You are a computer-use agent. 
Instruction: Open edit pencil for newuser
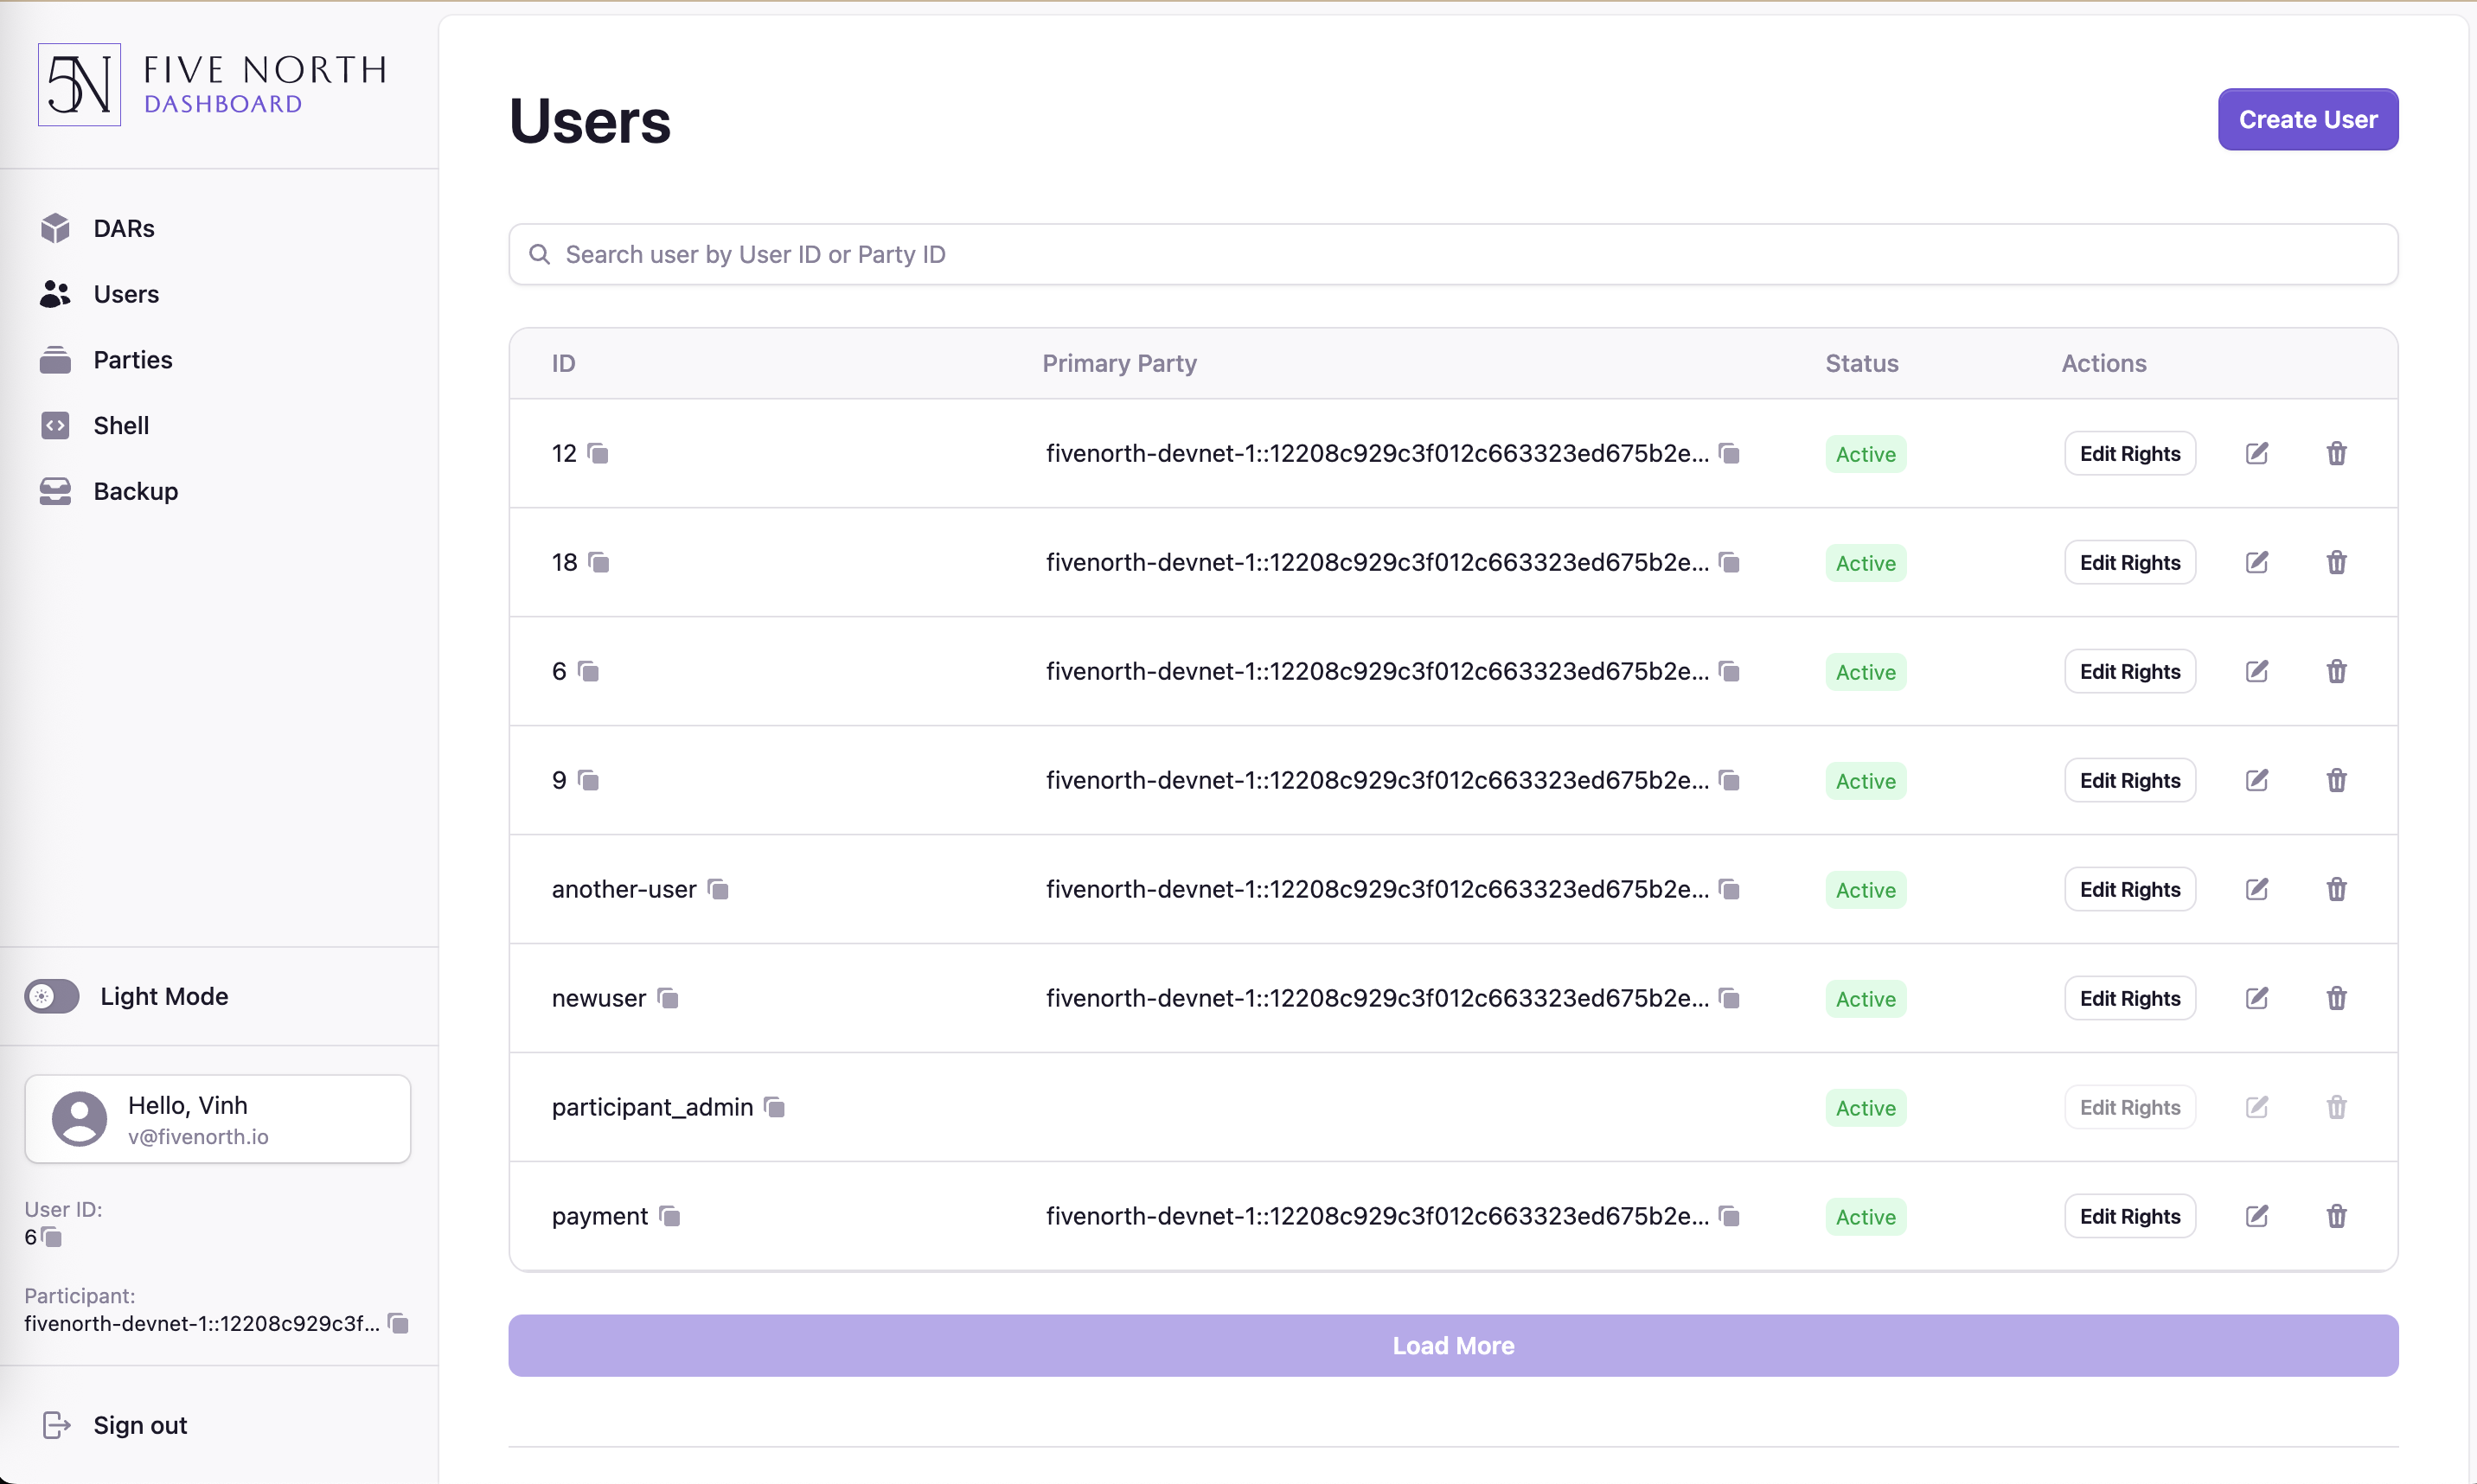[2257, 998]
